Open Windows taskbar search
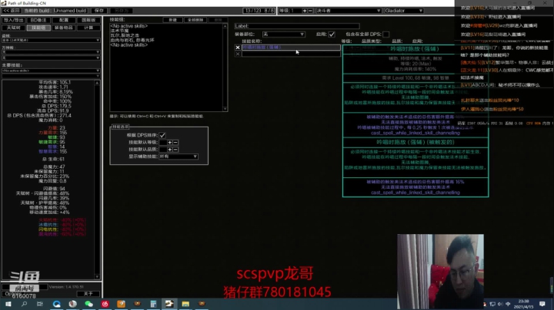Screen dimensions: 554x310 tap(24, 304)
